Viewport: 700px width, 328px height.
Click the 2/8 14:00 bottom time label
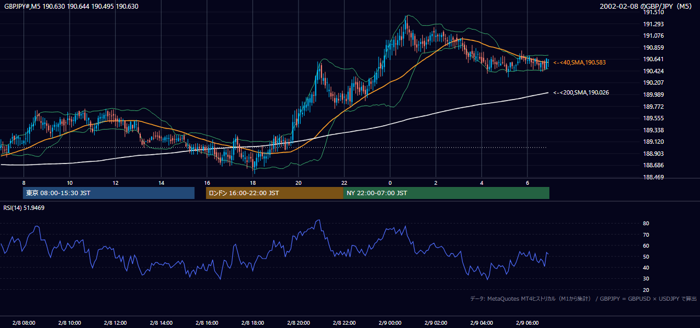pyautogui.click(x=161, y=323)
